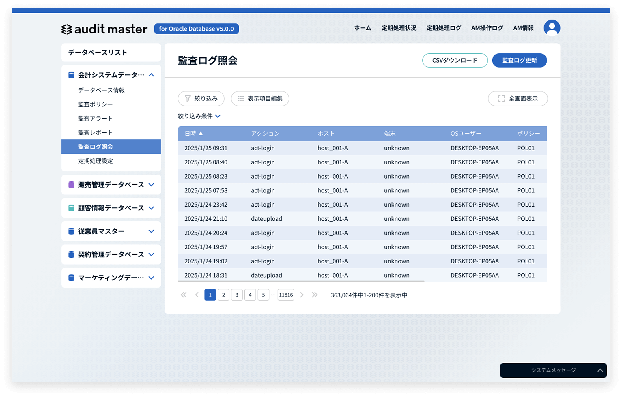Click the teal 顧客情報データベース database icon
Screen dimensions: 622x397
(71, 208)
